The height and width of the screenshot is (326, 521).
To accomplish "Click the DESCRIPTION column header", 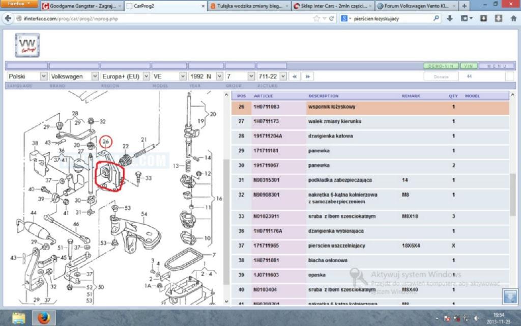I will [323, 96].
